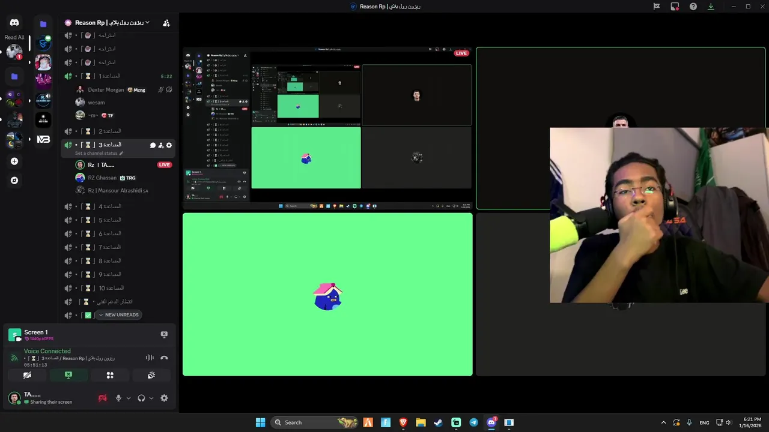Open chat icon for channel المساعدة 3
The width and height of the screenshot is (769, 432).
pyautogui.click(x=153, y=145)
